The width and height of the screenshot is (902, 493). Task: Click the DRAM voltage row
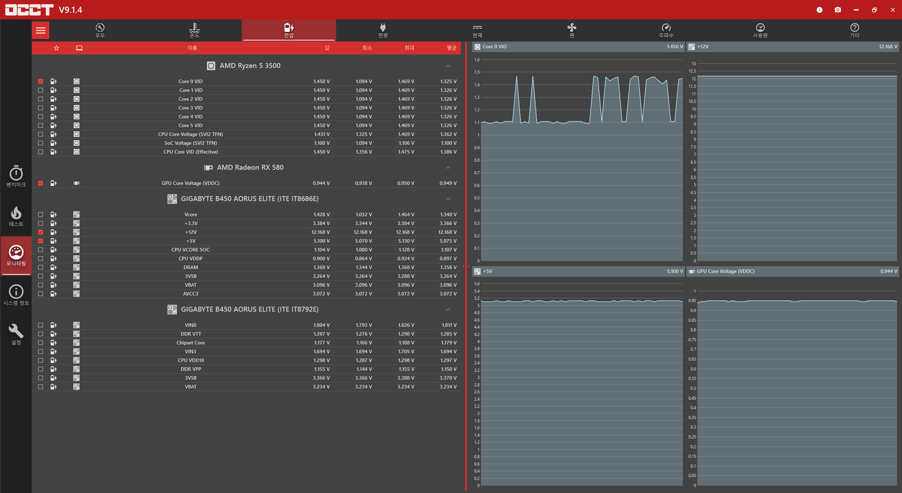point(191,267)
